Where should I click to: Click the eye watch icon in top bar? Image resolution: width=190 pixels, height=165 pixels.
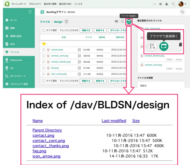point(161,4)
